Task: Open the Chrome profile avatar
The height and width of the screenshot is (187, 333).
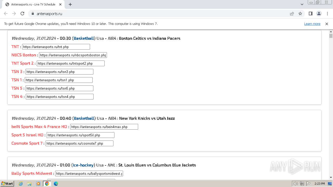Action: [x=319, y=14]
